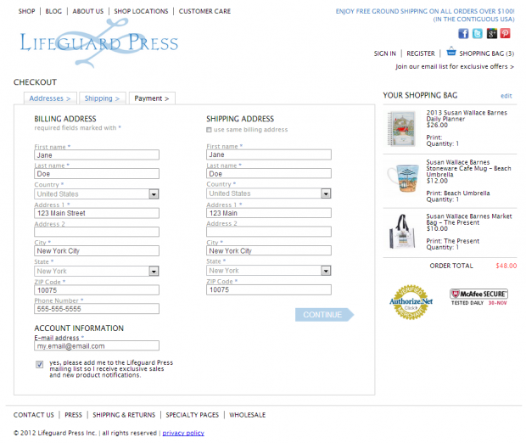Switch to the Shipping tab
The width and height of the screenshot is (526, 443).
[x=102, y=98]
